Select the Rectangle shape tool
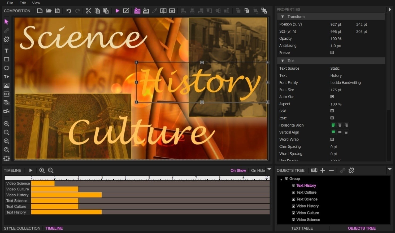The height and width of the screenshot is (233, 395). tap(6, 59)
